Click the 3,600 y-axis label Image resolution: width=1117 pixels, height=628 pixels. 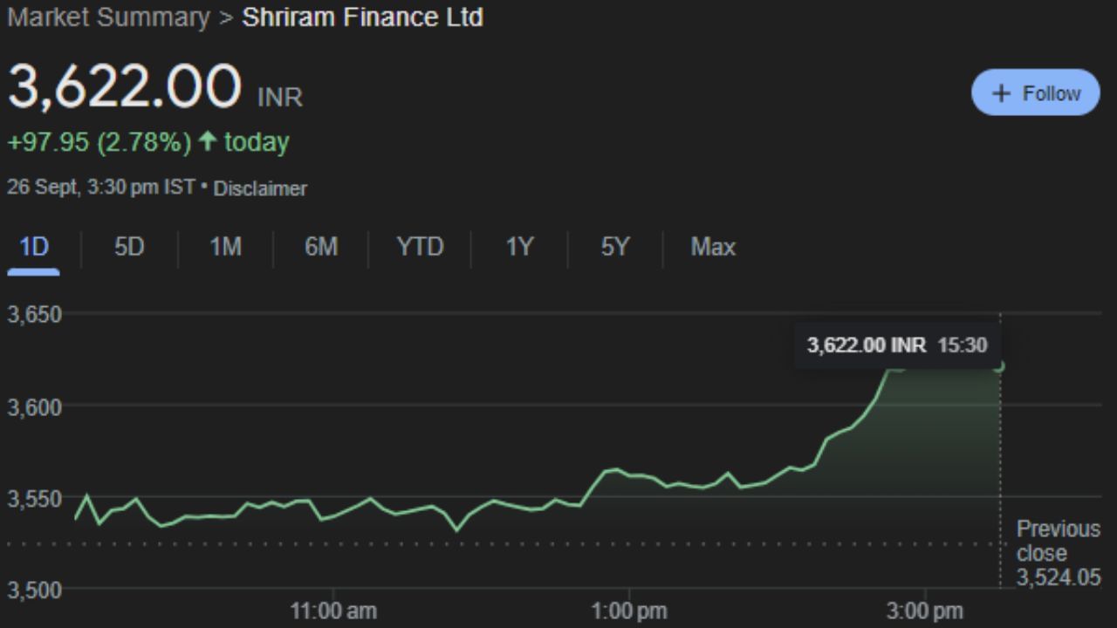pos(35,407)
